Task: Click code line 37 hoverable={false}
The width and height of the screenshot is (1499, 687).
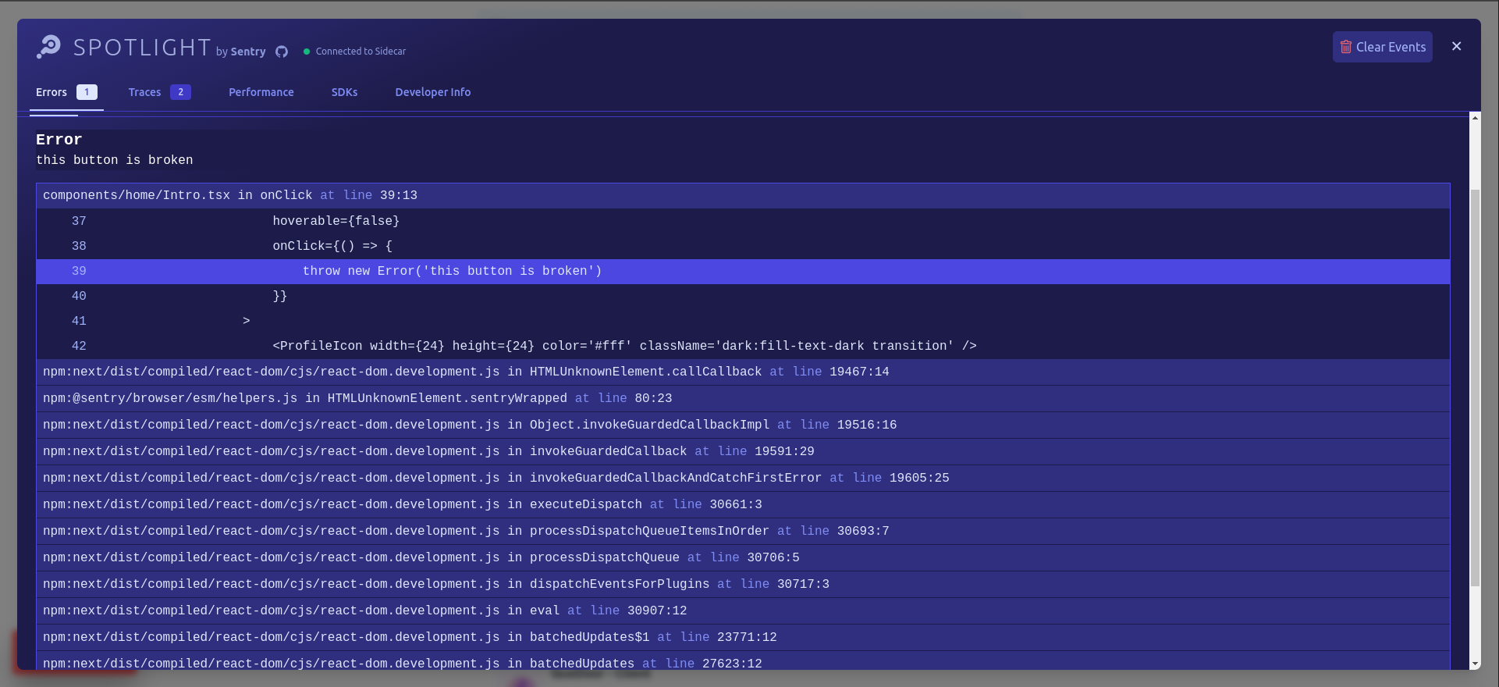Action: click(x=743, y=221)
